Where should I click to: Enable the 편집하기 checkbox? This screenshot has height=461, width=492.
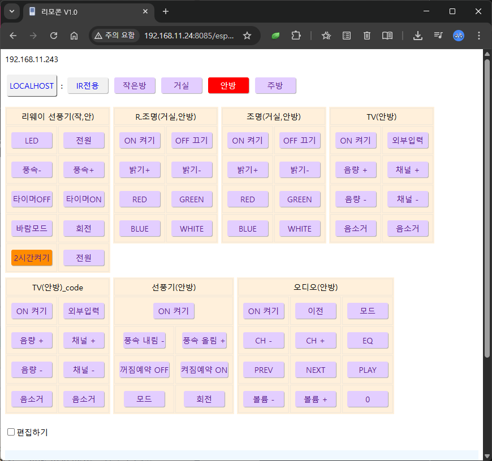11,432
